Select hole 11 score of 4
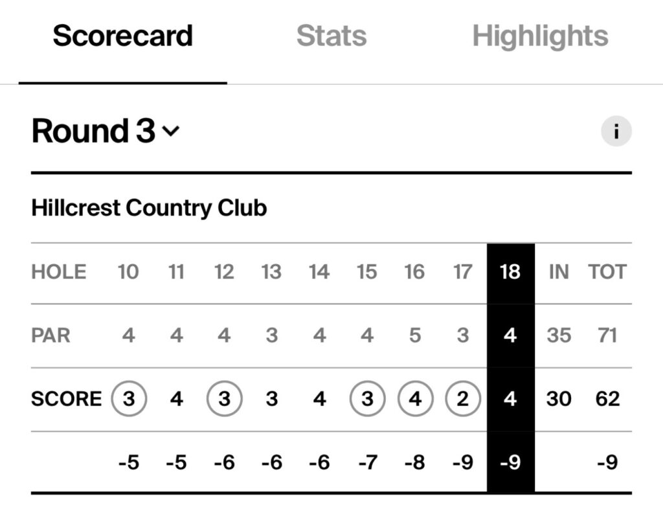This screenshot has height=507, width=663. 176,399
